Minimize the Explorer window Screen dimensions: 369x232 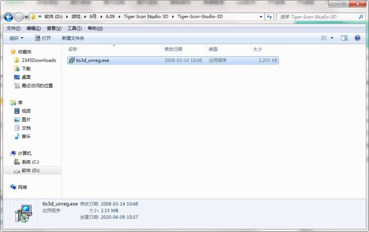334,4
